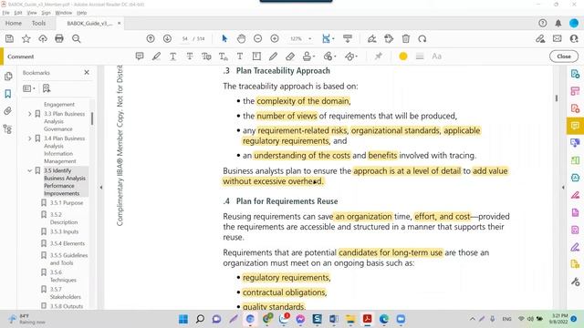Open bookmark 3.5.7 Stakeholders
The image size is (584, 328).
tap(65, 293)
